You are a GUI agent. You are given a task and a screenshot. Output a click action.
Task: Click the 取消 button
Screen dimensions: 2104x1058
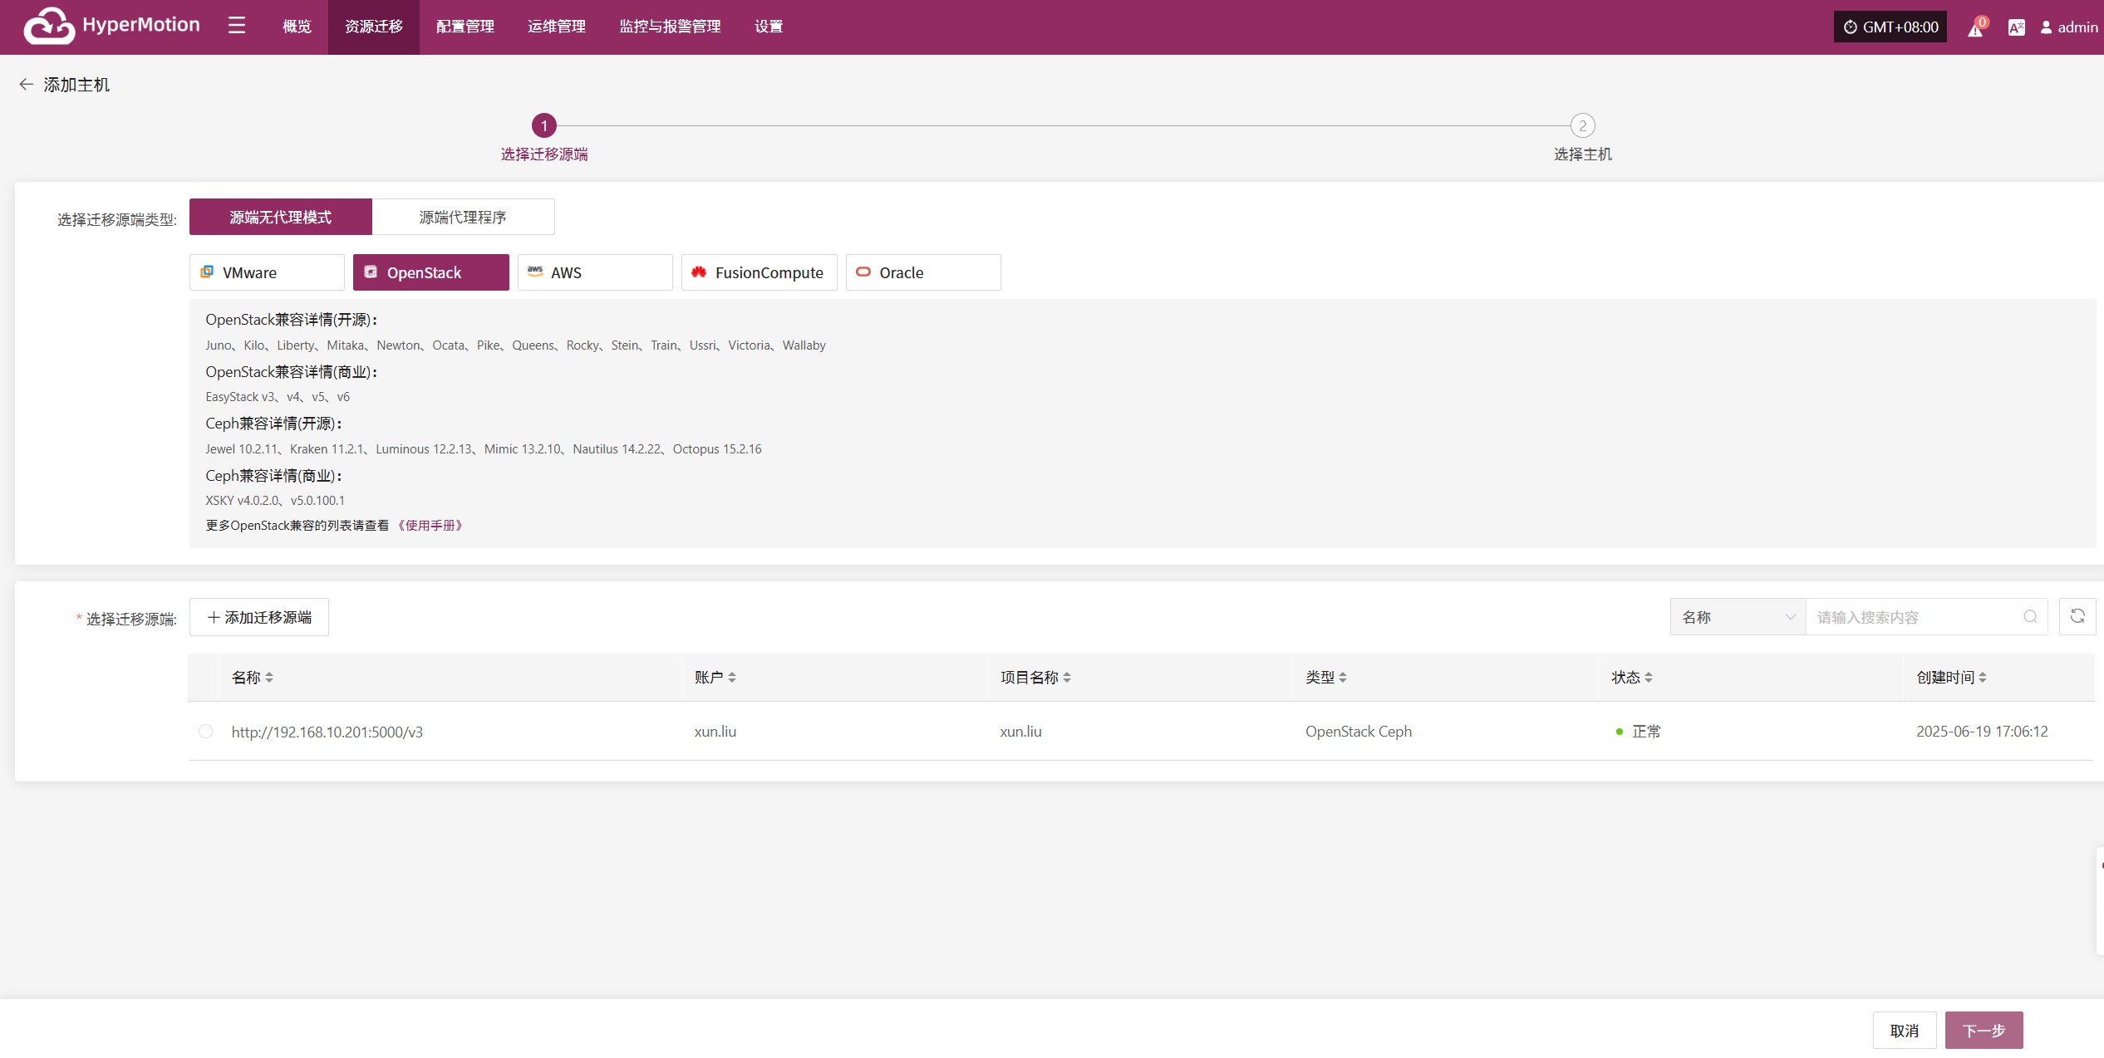click(x=1905, y=1031)
